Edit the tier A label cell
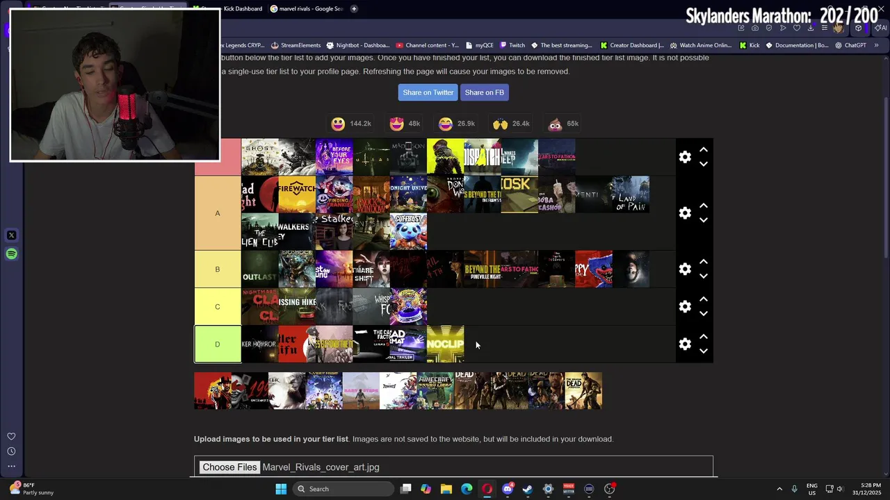Image resolution: width=890 pixels, height=500 pixels. coord(218,213)
